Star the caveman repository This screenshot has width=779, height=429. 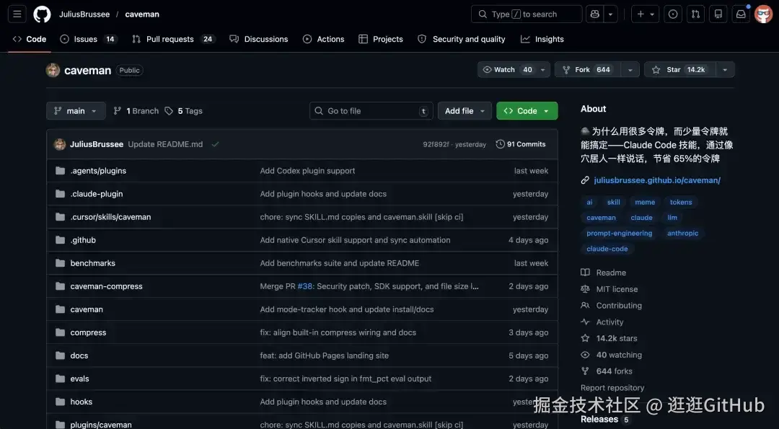[x=679, y=69]
